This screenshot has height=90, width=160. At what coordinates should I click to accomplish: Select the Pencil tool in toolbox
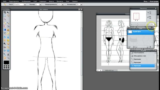(x=5, y=23)
